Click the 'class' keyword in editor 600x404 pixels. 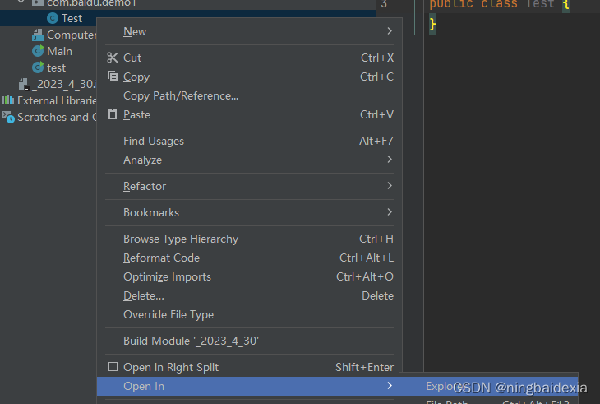tap(499, 4)
